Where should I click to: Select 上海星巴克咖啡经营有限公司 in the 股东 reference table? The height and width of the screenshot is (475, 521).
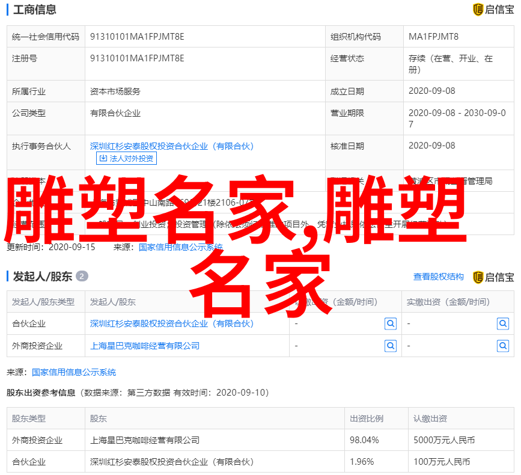click(x=145, y=440)
